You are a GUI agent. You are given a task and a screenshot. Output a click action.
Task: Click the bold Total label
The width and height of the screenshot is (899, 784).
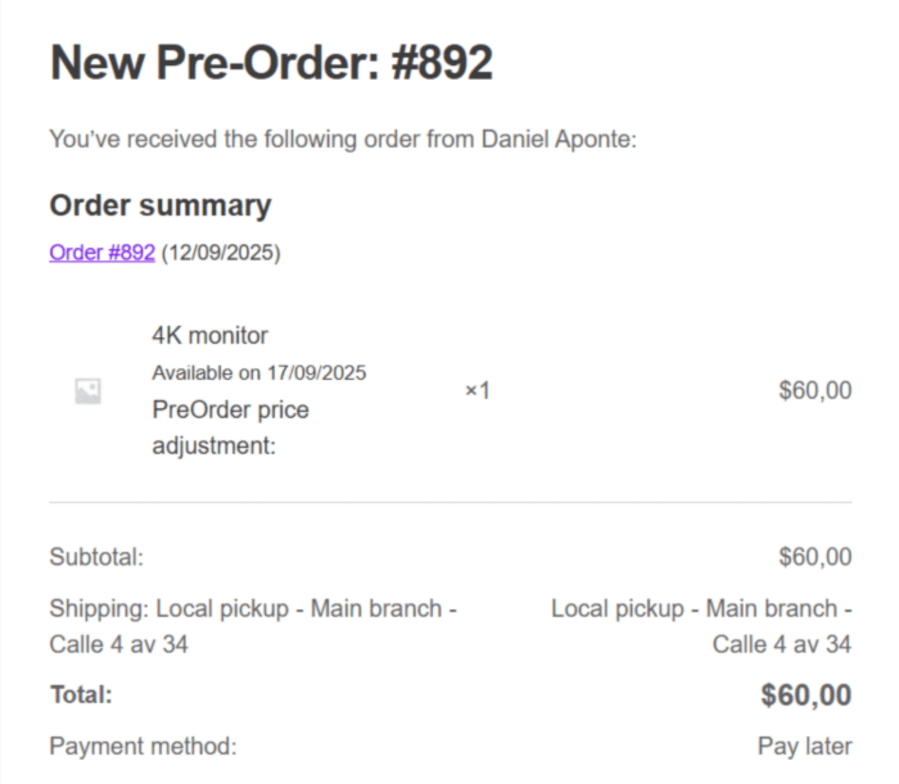click(x=81, y=695)
